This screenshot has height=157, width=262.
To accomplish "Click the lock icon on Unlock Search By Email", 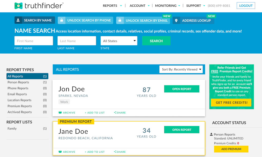I will [x=120, y=20].
